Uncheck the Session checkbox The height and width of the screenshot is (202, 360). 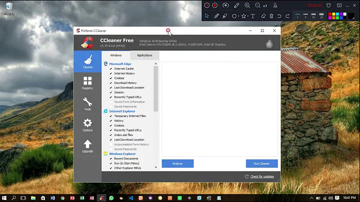[111, 92]
